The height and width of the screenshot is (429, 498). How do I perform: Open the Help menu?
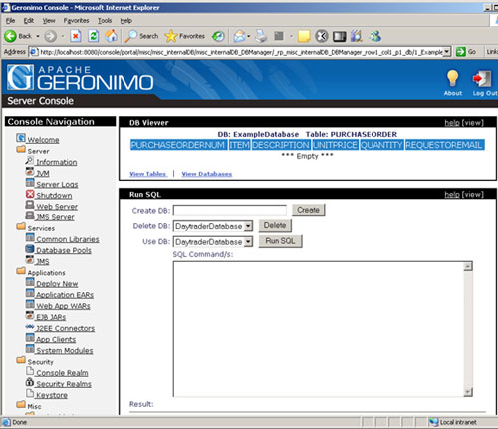pyautogui.click(x=126, y=21)
